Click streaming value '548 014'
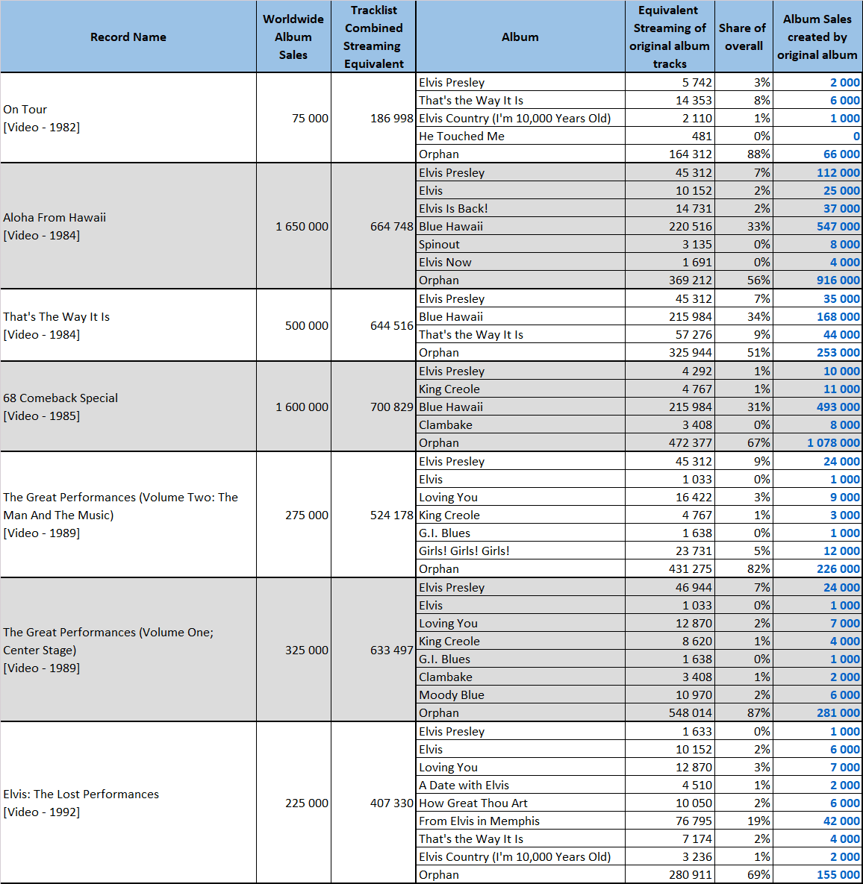Image resolution: width=863 pixels, height=884 pixels. pos(691,712)
